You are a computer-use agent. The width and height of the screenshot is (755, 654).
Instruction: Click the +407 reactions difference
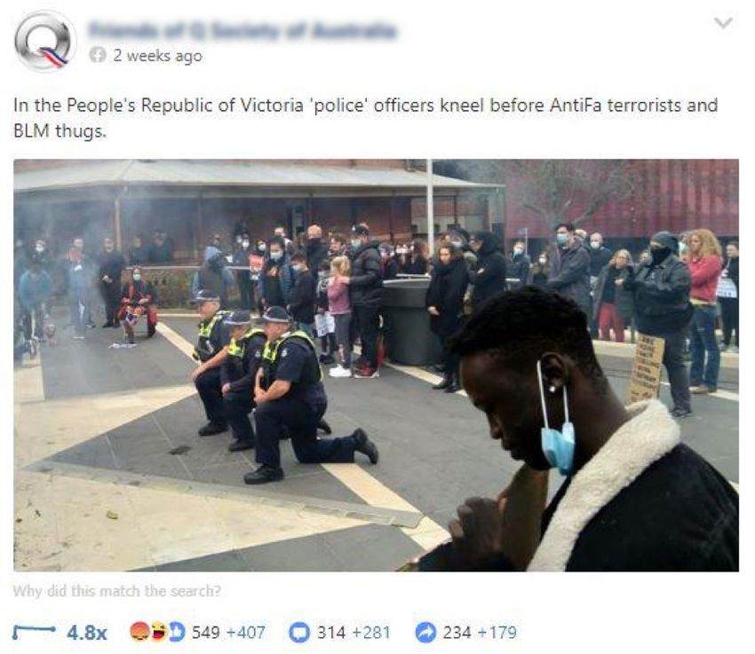click(245, 633)
